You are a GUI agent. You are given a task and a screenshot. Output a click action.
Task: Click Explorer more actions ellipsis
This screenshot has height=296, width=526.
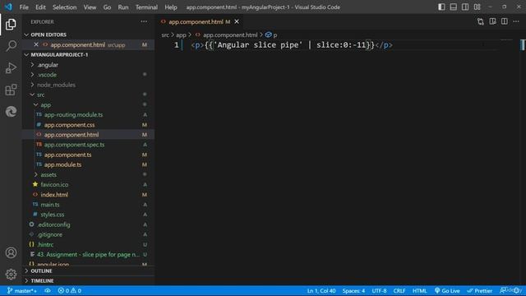pyautogui.click(x=144, y=21)
